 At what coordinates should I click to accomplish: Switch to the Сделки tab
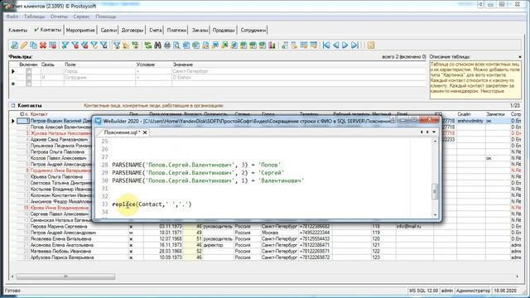coord(108,30)
